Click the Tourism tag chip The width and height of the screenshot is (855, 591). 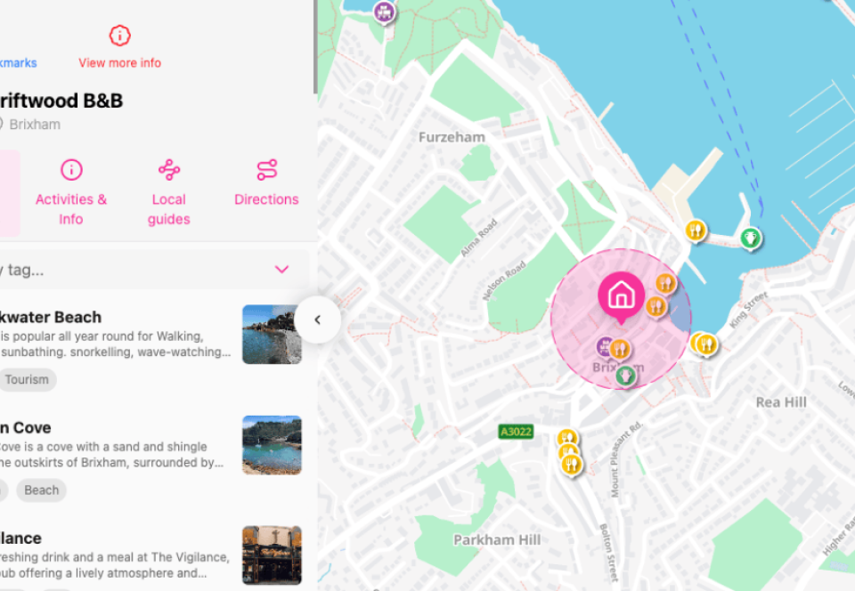27,380
